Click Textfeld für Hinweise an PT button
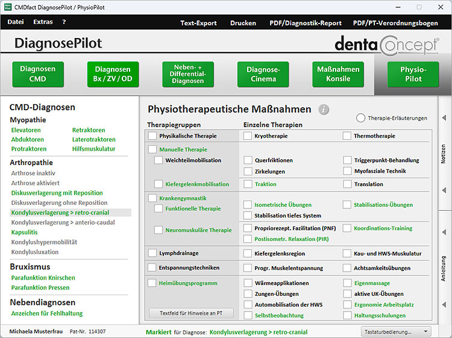Viewport: 452px width, 338px height. pyautogui.click(x=191, y=313)
